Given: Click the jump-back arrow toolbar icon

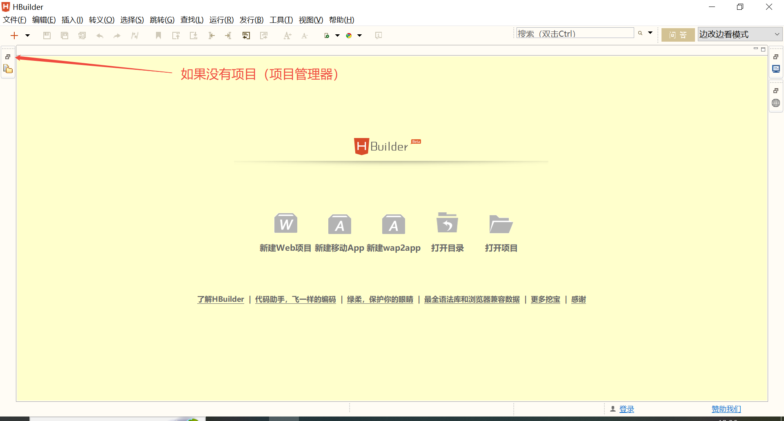Looking at the screenshot, I should coord(211,36).
